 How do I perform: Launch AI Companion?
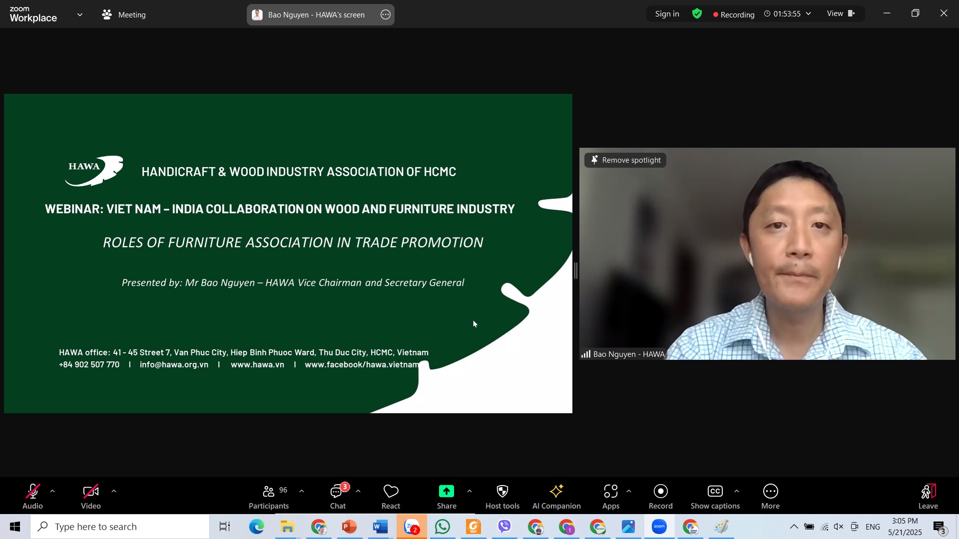(556, 497)
